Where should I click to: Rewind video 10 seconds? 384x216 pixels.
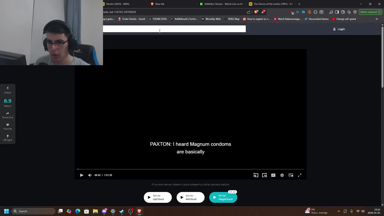point(256,175)
